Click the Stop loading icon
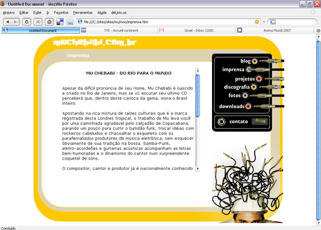Viewport: 321px width, 230px height. coord(38,22)
